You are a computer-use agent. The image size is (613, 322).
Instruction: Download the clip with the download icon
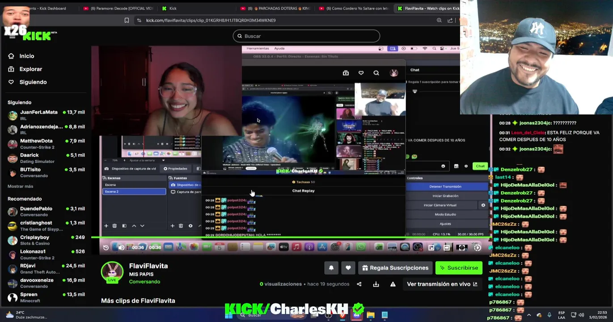click(x=376, y=284)
